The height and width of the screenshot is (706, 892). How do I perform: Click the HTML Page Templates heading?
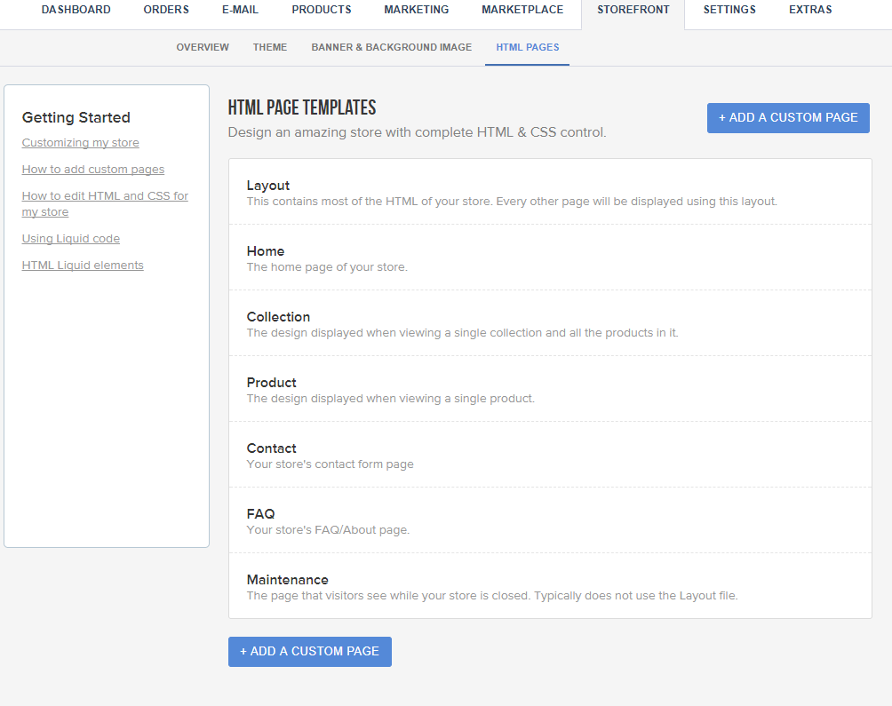[302, 107]
